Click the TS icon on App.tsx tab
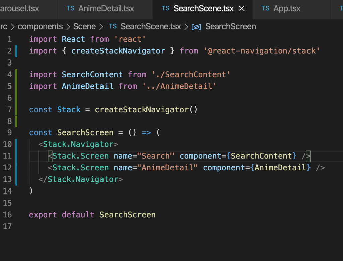 (265, 9)
